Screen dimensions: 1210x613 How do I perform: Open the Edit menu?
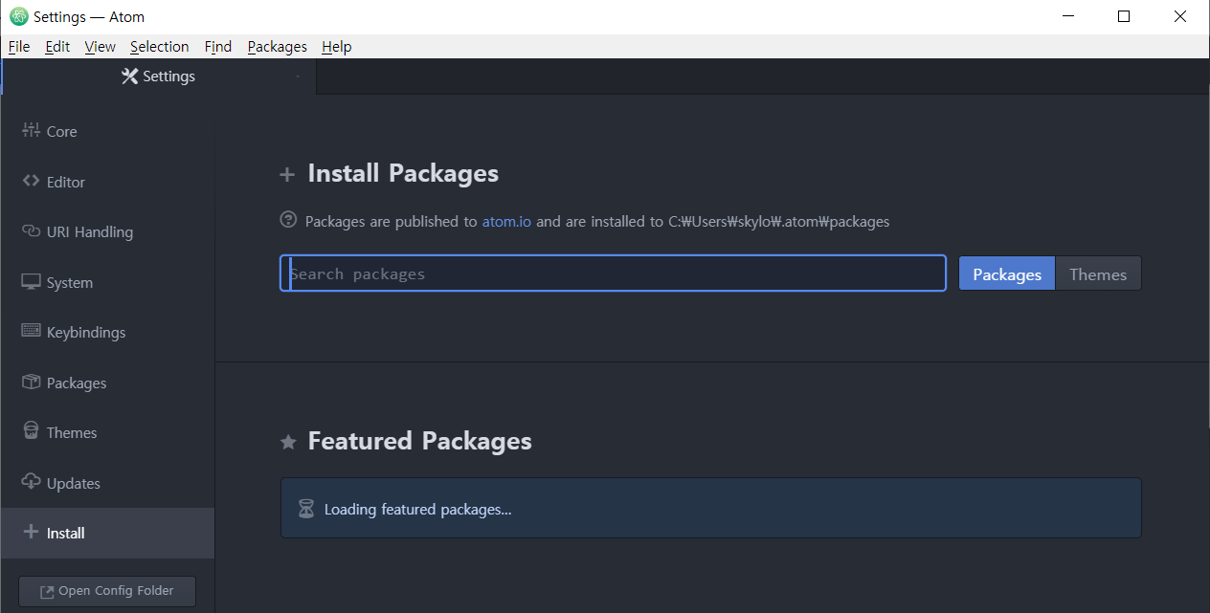tap(57, 46)
